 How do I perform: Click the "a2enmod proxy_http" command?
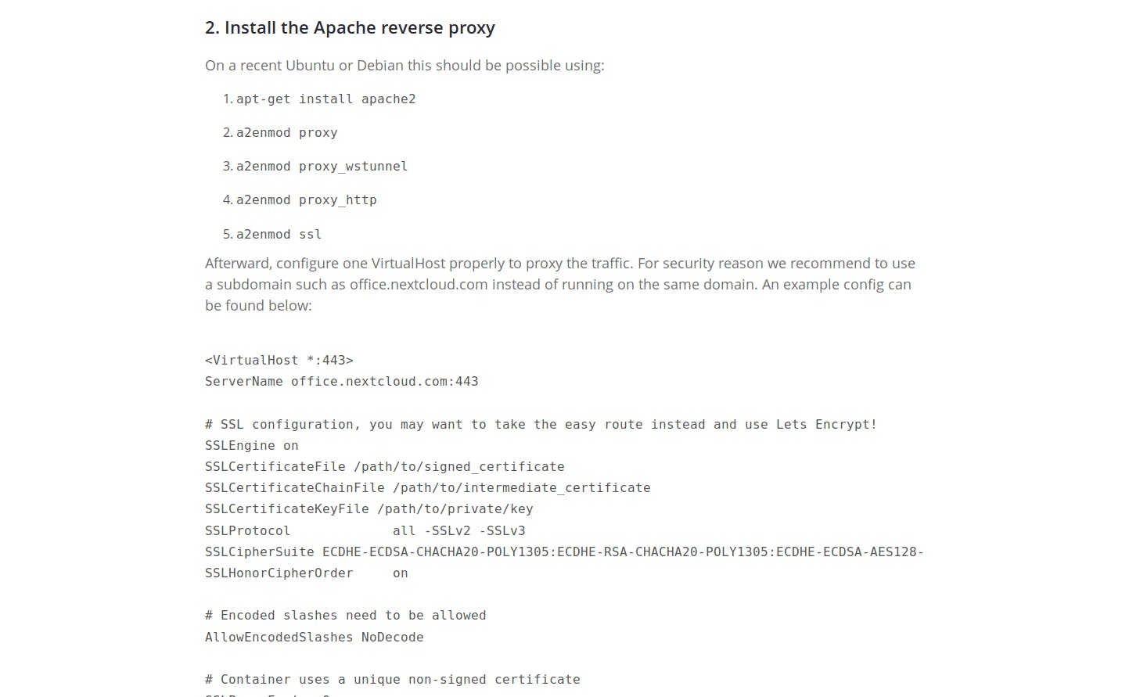pos(306,200)
